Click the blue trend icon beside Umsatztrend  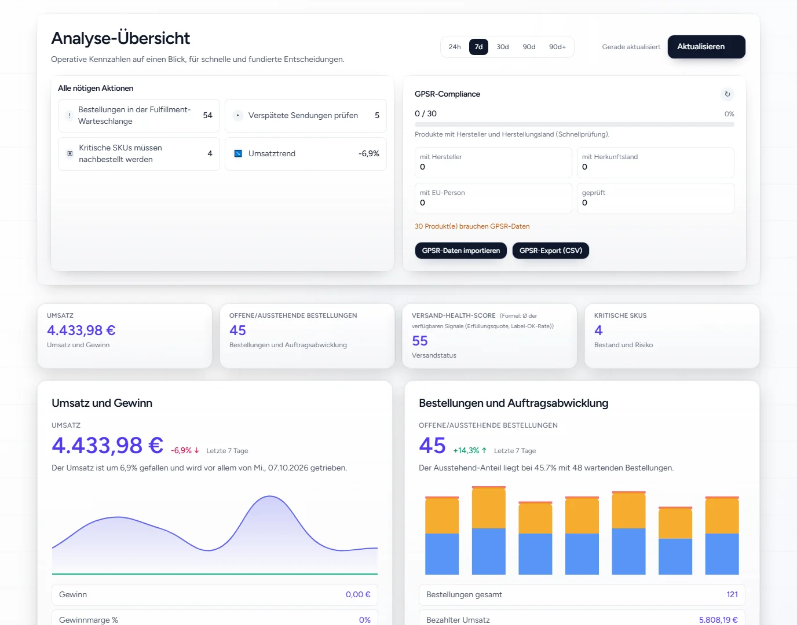click(238, 153)
